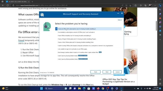Open Firefox from the taskbar
The image size is (163, 91).
point(98,88)
